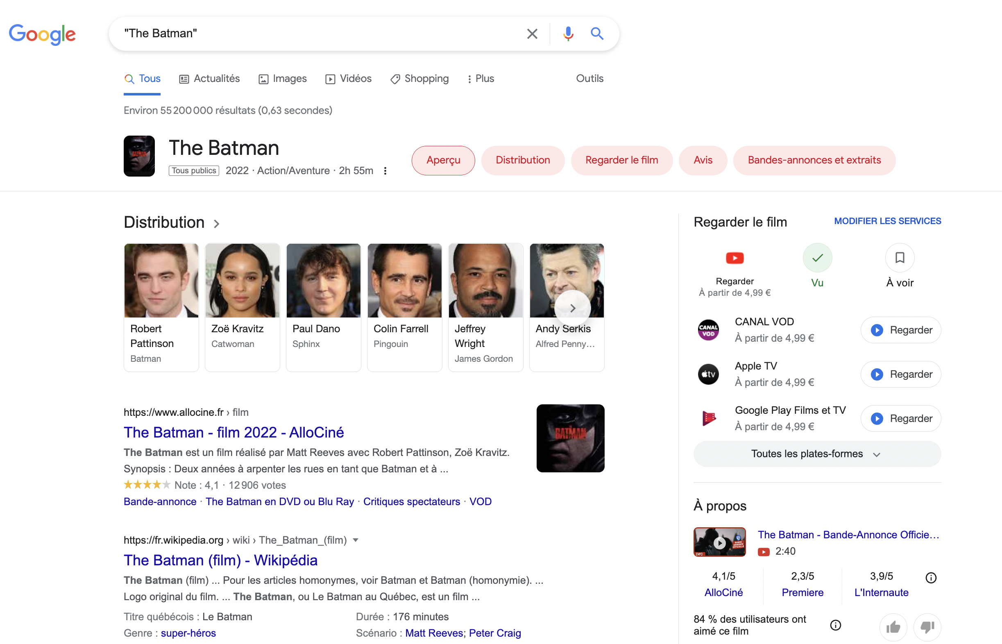Click the thumbs up like button
The height and width of the screenshot is (644, 1002).
893,627
